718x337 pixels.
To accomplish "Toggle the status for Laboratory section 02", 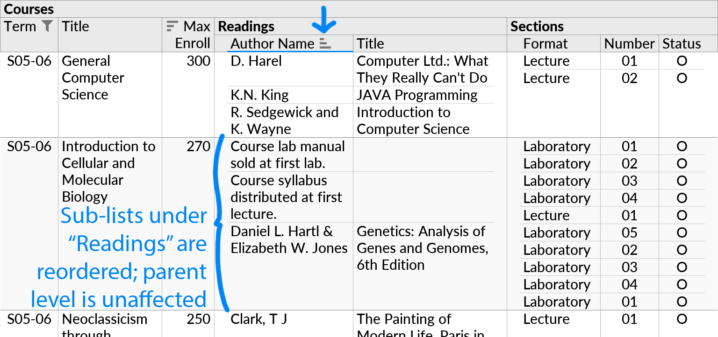I will tap(682, 164).
